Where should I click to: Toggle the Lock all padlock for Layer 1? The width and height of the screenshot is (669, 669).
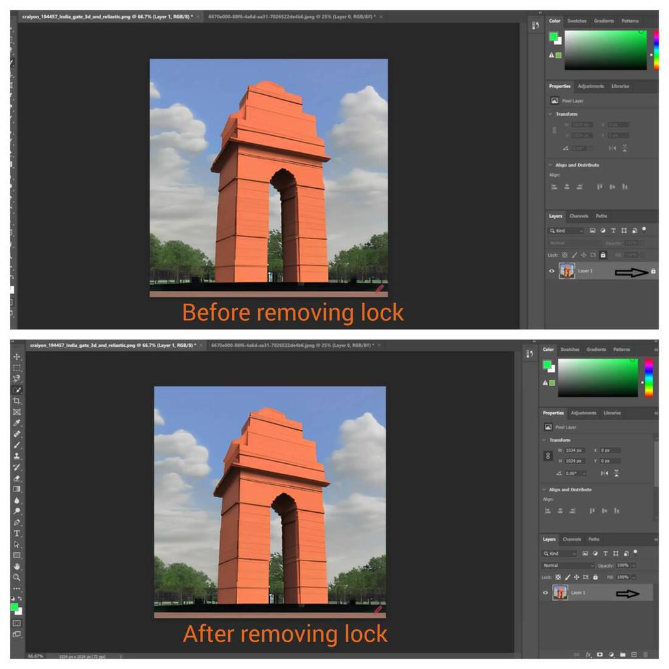click(x=596, y=578)
